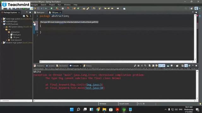Expand Bank.java in Package Explorer

pyautogui.click(x=9, y=35)
